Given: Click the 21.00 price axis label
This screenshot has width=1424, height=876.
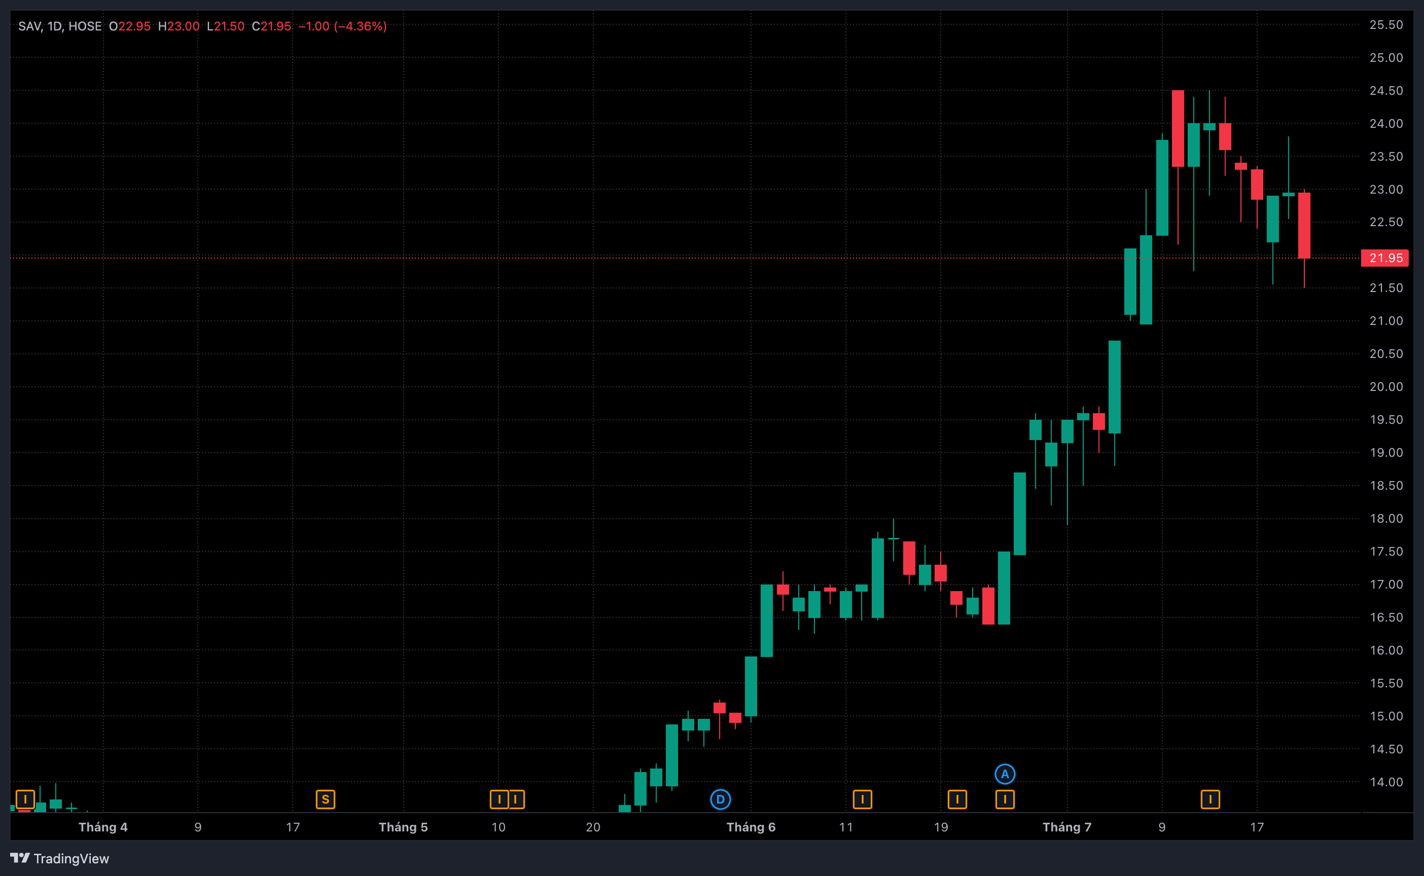Looking at the screenshot, I should tap(1386, 321).
